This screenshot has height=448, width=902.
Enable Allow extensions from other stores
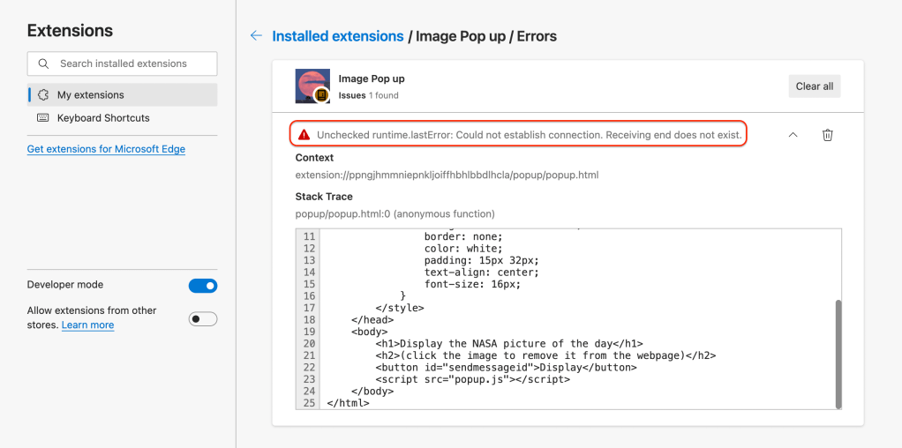203,319
